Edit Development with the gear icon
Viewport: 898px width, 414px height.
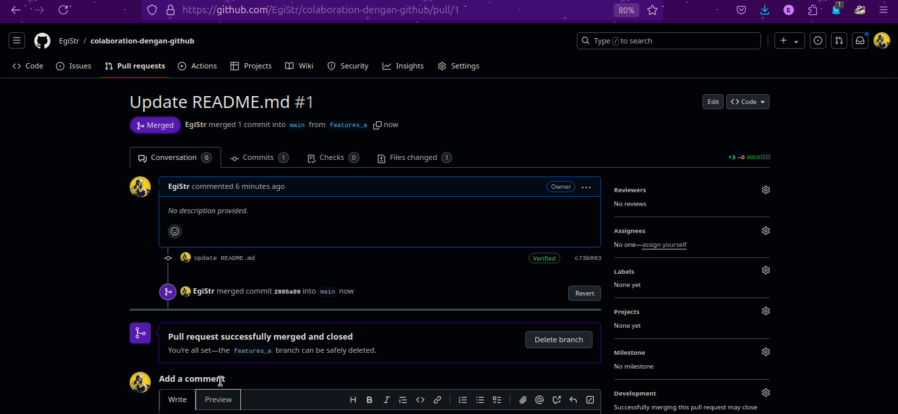[x=766, y=392]
